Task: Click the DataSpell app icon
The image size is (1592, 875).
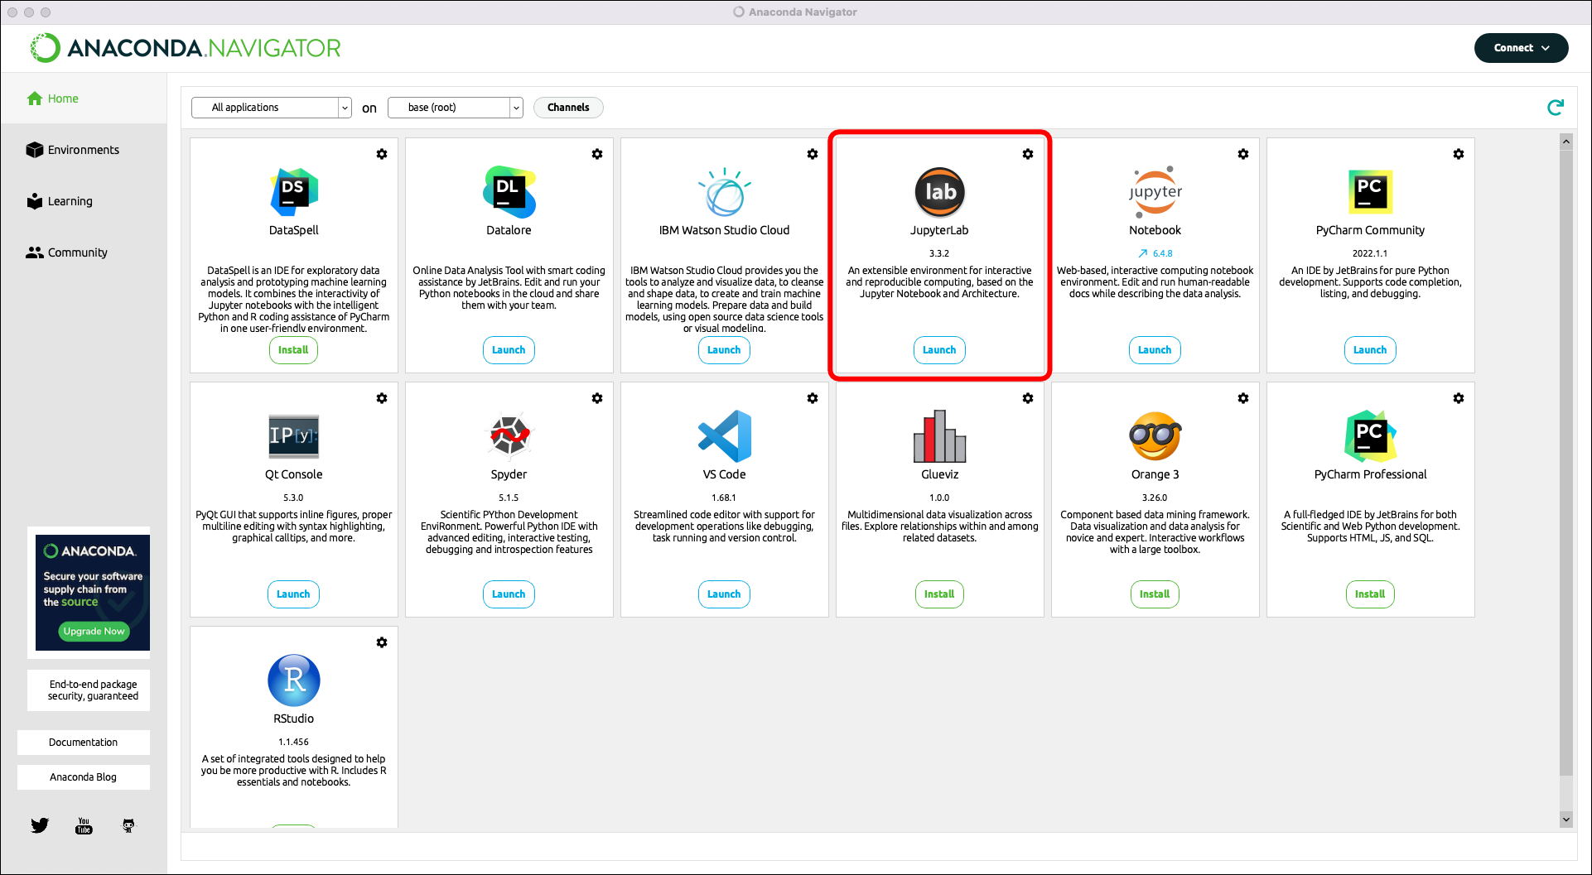Action: pos(294,191)
